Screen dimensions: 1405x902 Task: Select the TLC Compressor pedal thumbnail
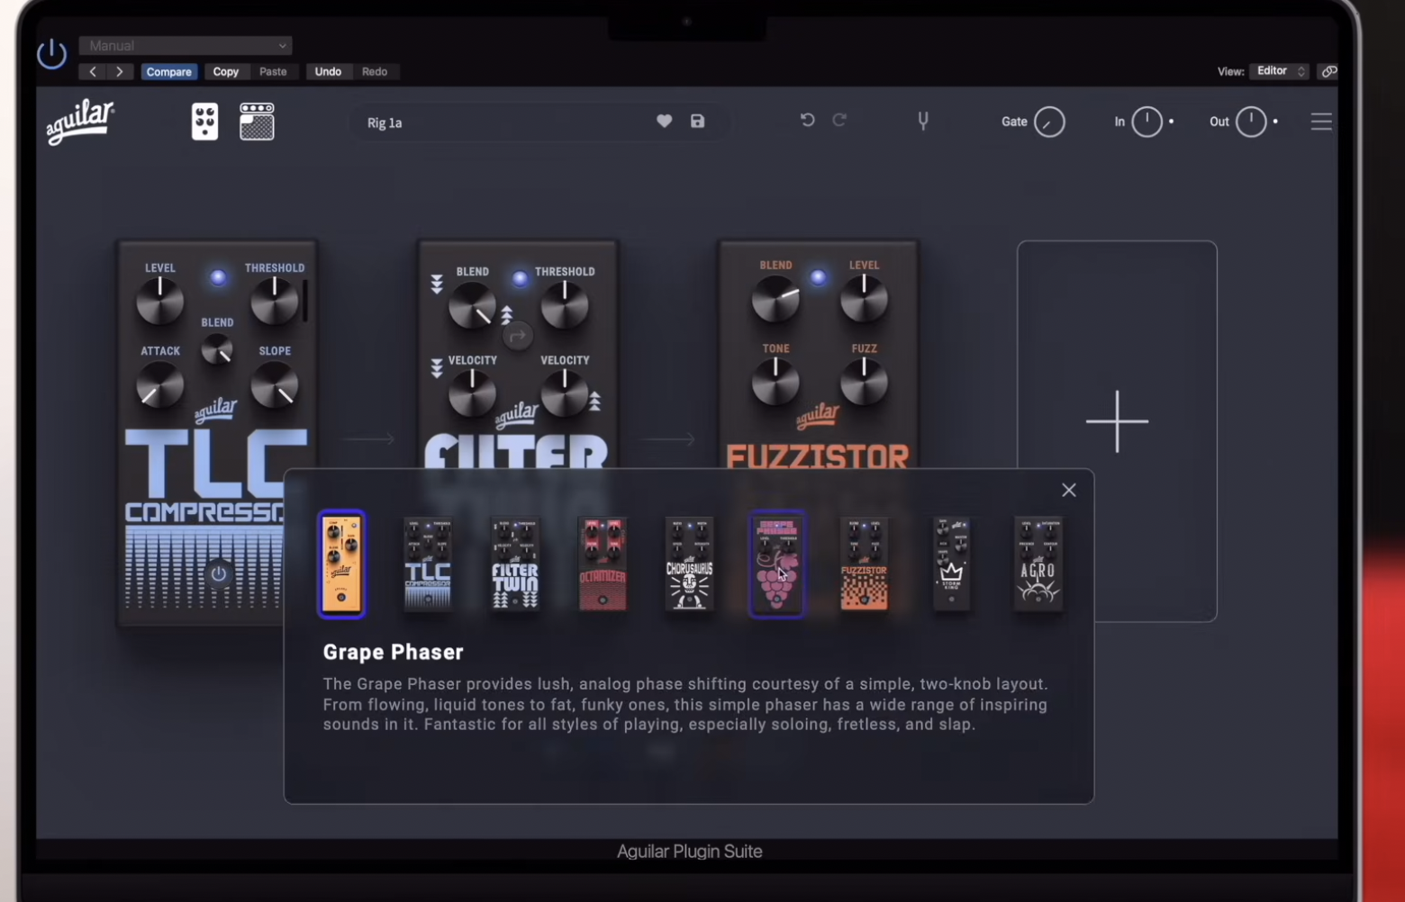[x=428, y=564]
